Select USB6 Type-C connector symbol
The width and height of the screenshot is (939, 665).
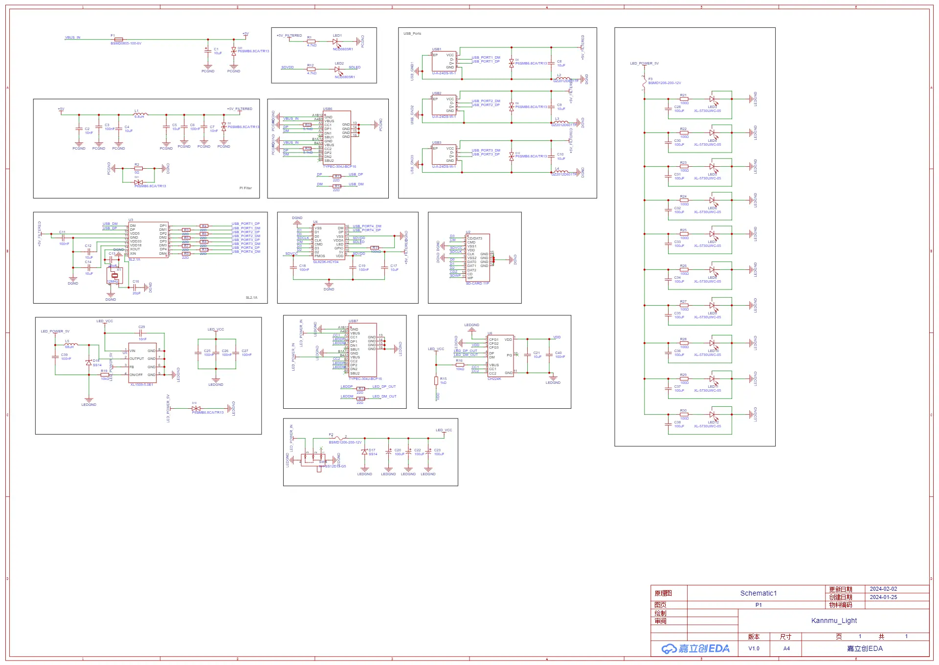click(x=337, y=138)
